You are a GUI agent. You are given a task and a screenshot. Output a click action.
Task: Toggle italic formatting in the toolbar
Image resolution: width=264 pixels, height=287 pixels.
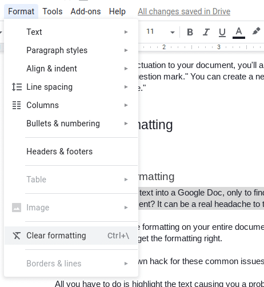click(206, 32)
